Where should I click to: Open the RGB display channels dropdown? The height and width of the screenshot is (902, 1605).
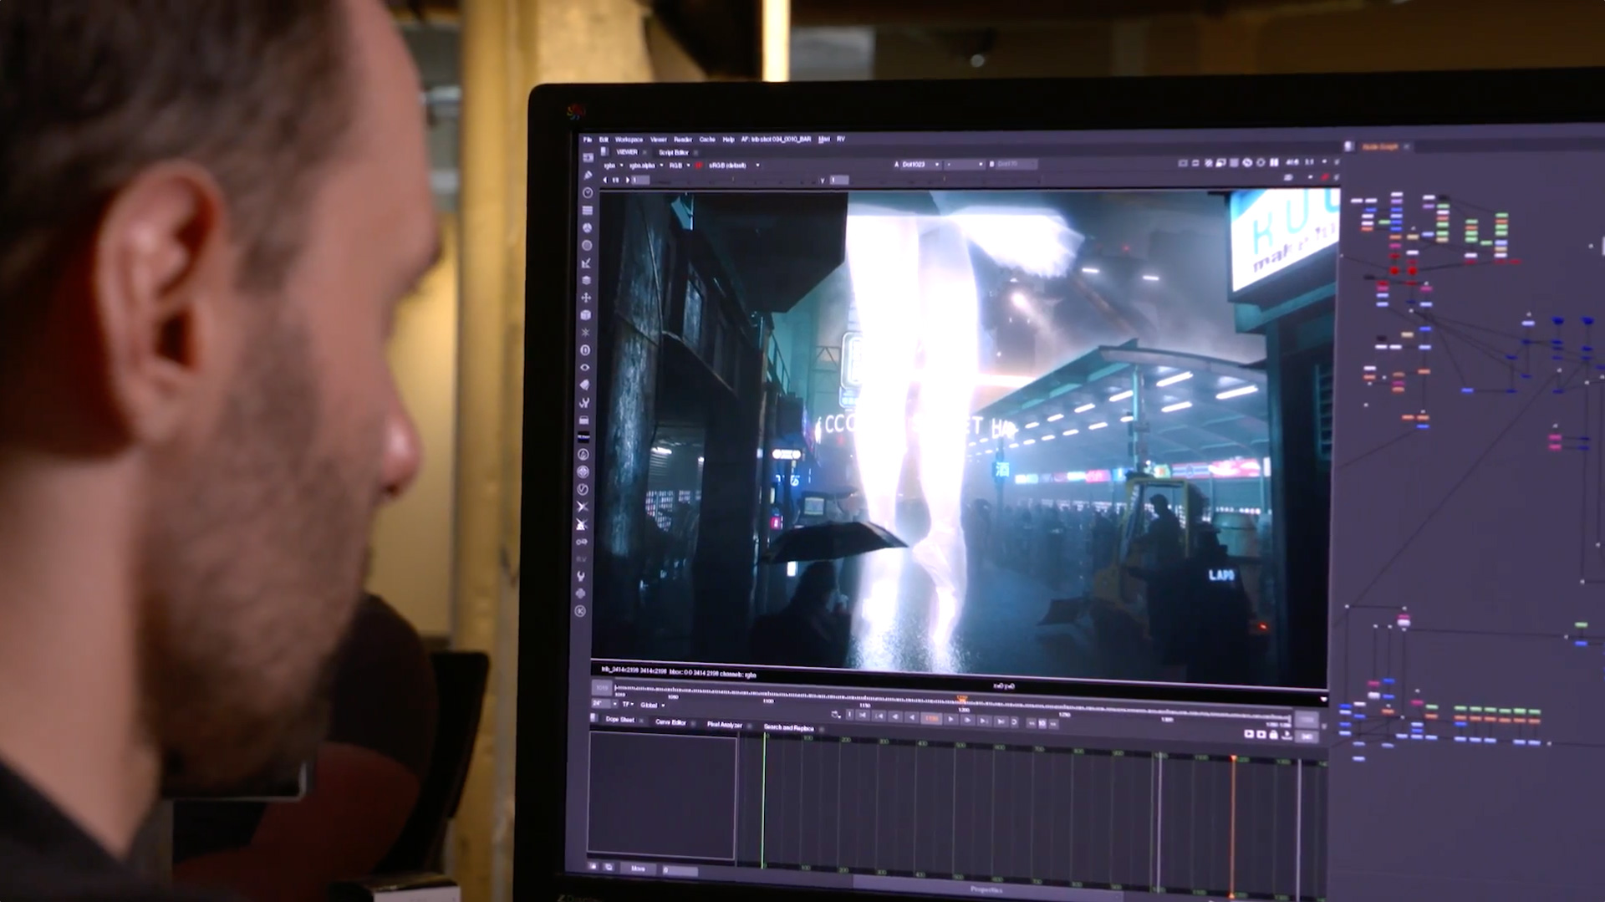tap(680, 166)
